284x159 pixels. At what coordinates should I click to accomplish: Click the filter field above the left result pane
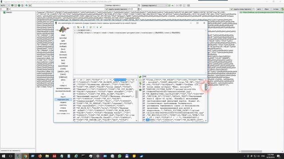coord(106,76)
